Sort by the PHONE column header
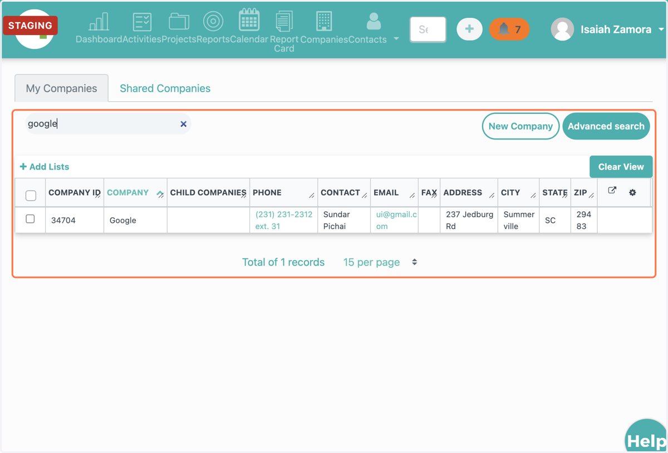Viewport: 668px width, 453px height. [284, 192]
